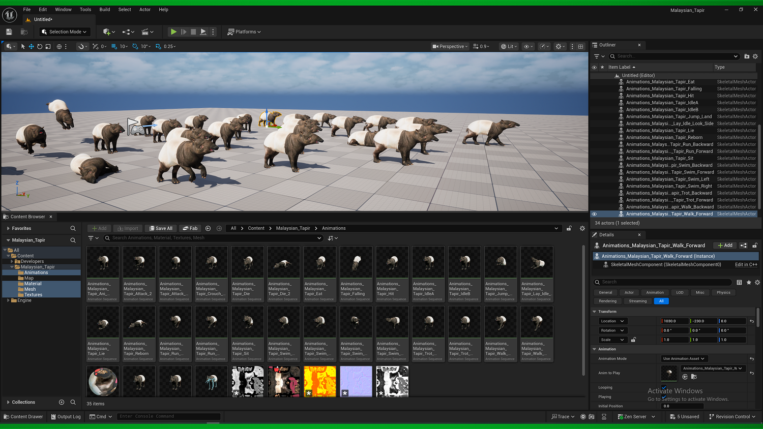The image size is (763, 429).
Task: Open the Revision Control menu
Action: pos(732,417)
